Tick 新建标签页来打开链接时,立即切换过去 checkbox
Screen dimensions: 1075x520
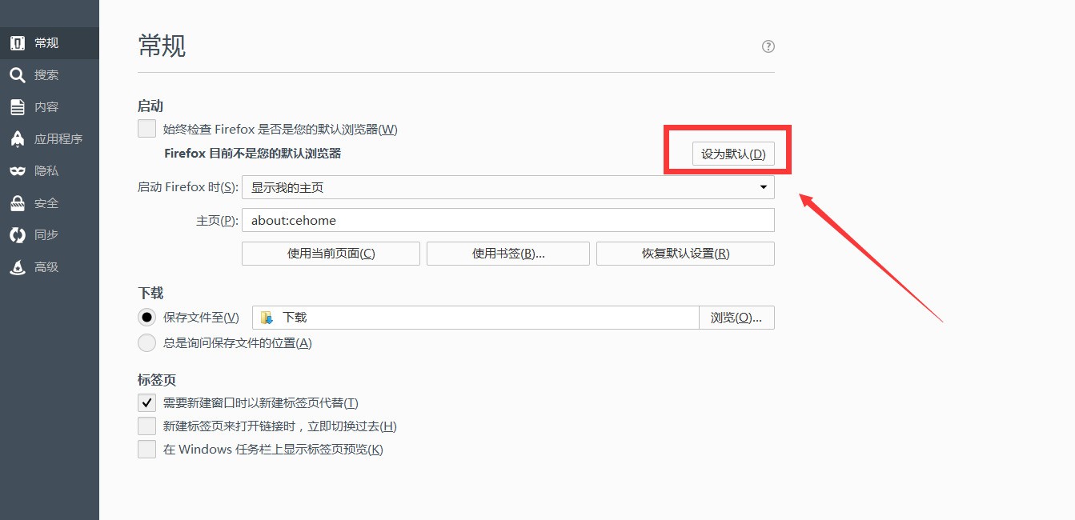click(x=146, y=426)
